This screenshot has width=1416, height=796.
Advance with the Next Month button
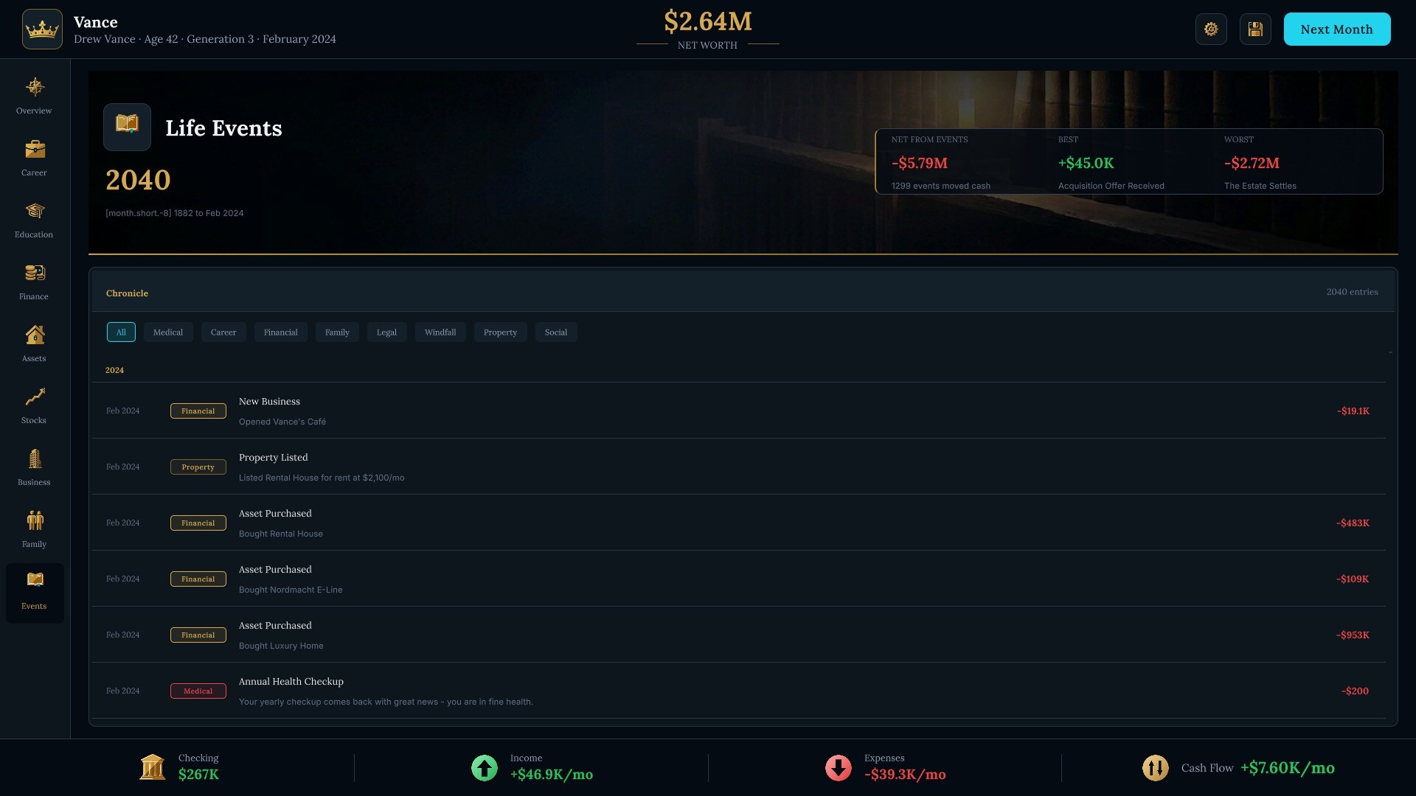1337,29
